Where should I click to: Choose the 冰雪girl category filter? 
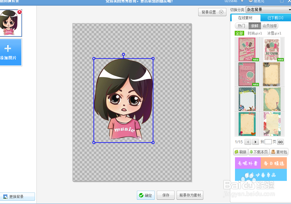274,33
